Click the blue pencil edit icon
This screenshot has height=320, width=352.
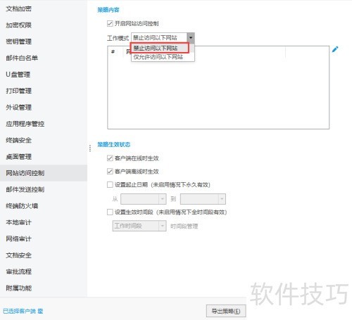pos(335,49)
